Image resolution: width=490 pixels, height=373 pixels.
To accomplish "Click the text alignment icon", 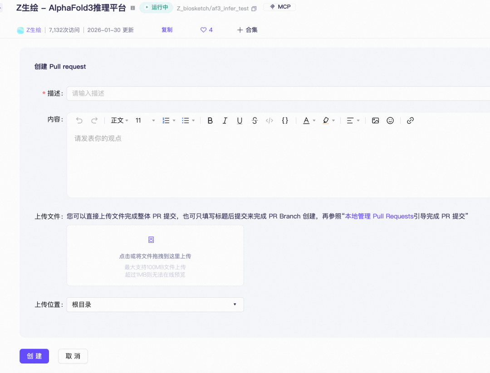I will pos(350,121).
